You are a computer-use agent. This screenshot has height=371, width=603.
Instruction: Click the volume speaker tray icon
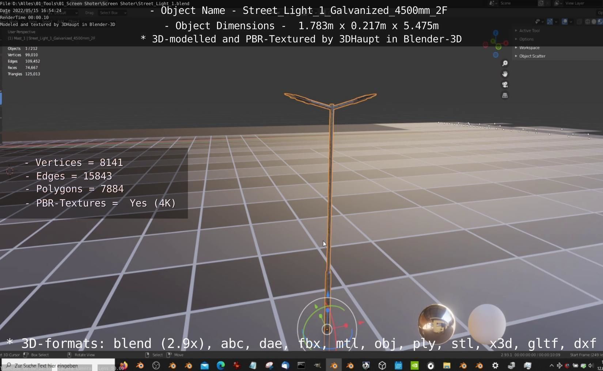click(591, 365)
